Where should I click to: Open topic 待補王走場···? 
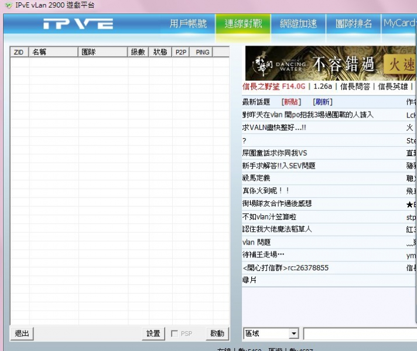[264, 254]
